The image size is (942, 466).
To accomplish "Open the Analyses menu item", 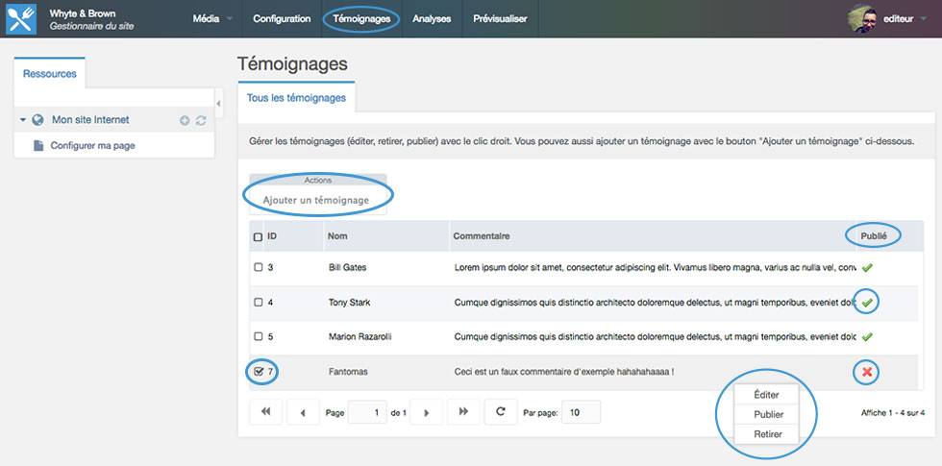I will [432, 19].
